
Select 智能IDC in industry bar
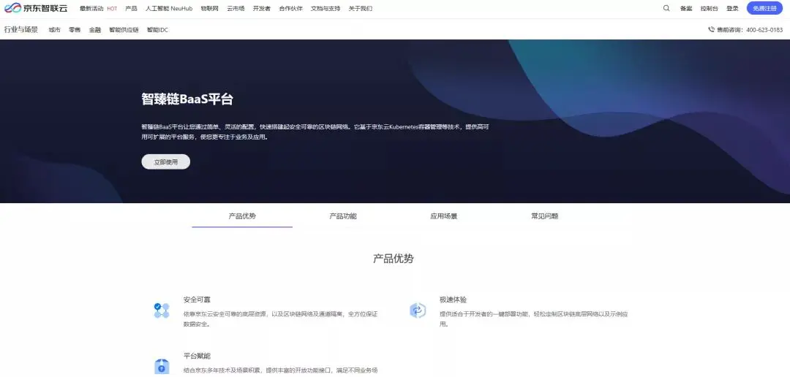(157, 30)
